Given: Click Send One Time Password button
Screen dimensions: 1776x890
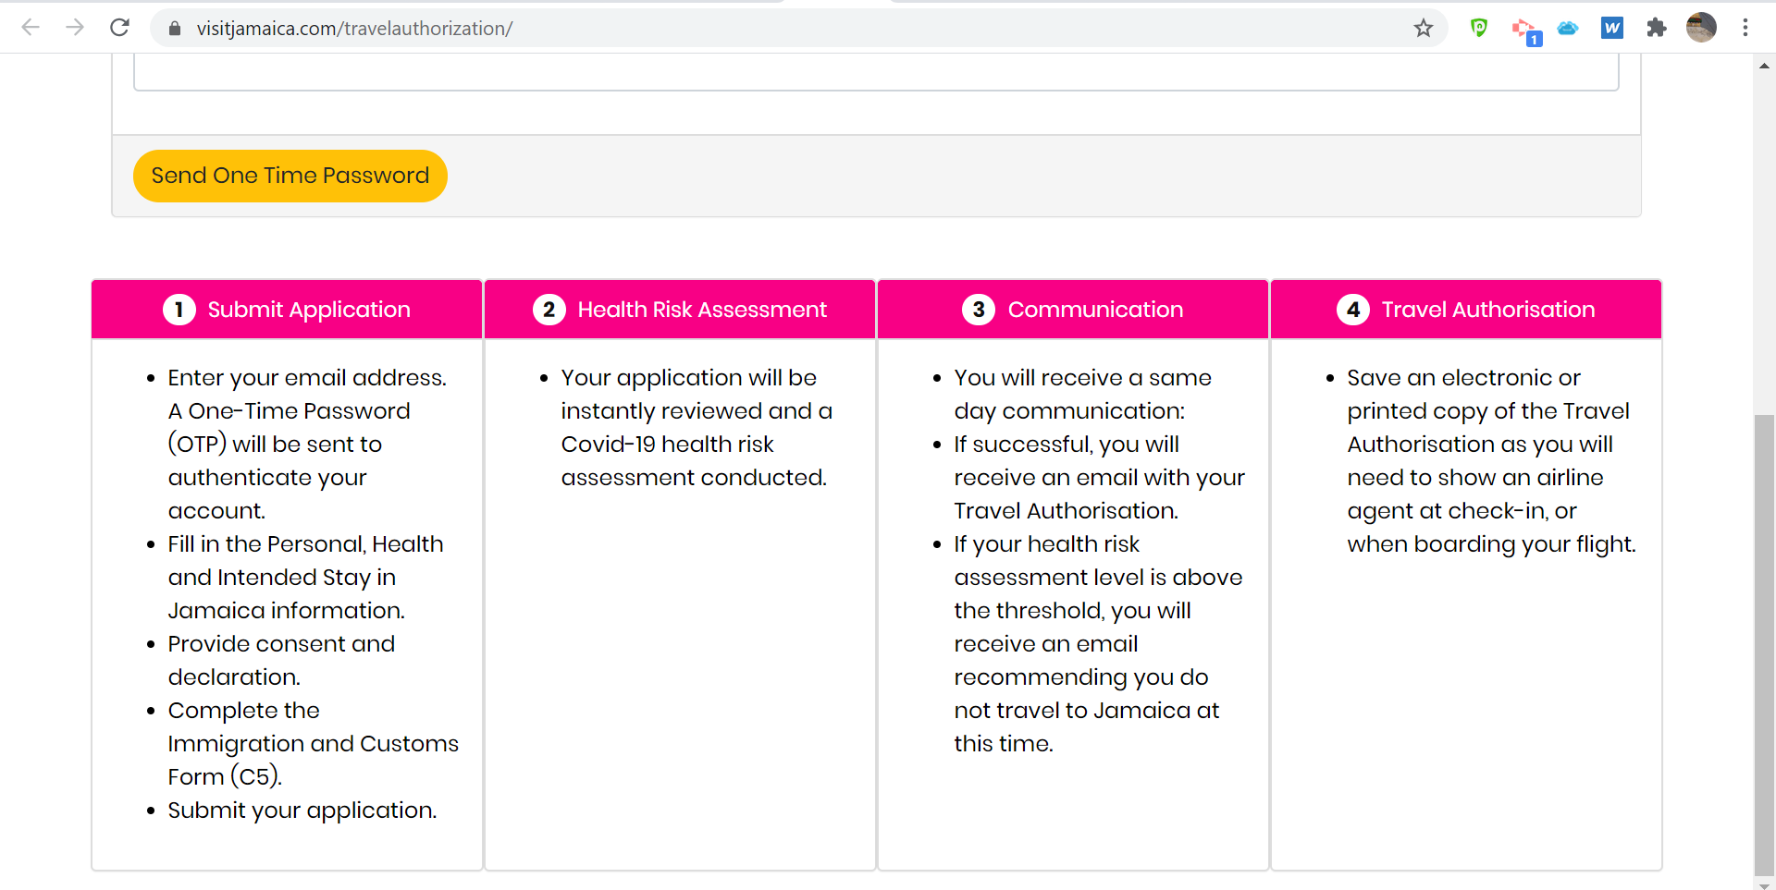Looking at the screenshot, I should [290, 176].
